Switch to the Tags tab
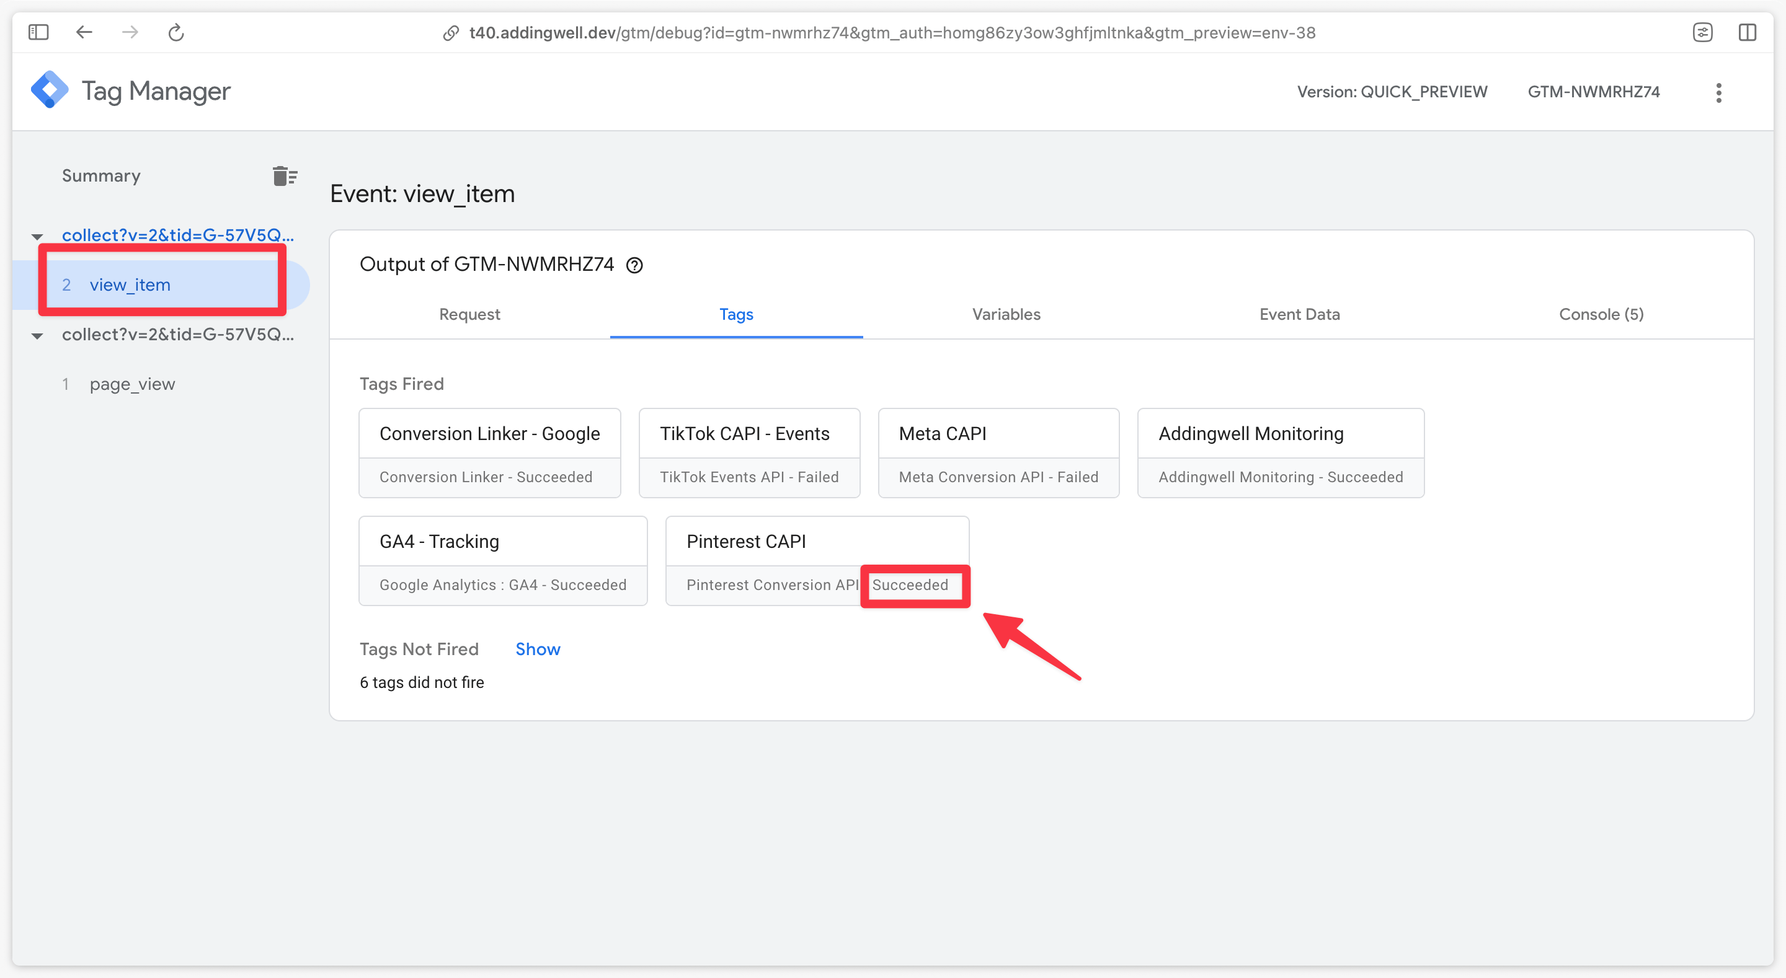The height and width of the screenshot is (978, 1786). 736,314
